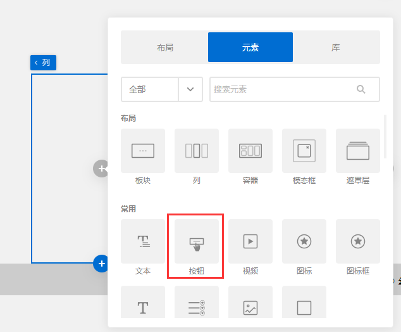Viewport: 401px width, 332px height.
Task: Click the blue plus button below column
Action: [101, 264]
